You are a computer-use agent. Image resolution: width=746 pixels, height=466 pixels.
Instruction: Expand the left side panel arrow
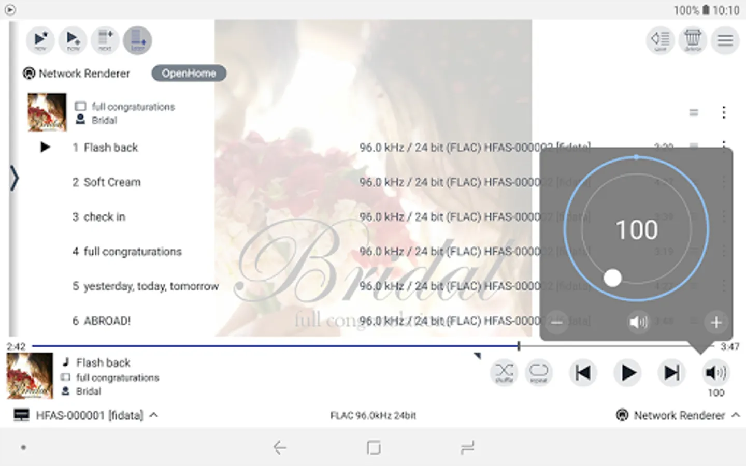point(14,179)
